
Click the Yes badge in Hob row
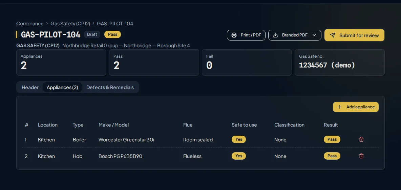[x=239, y=156]
